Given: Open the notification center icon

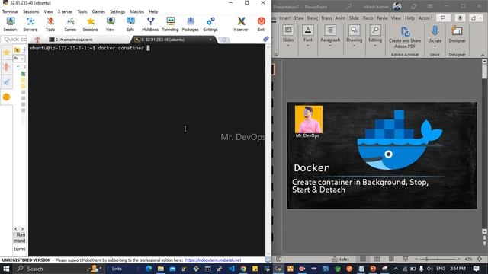Looking at the screenshot, I should click(x=476, y=269).
